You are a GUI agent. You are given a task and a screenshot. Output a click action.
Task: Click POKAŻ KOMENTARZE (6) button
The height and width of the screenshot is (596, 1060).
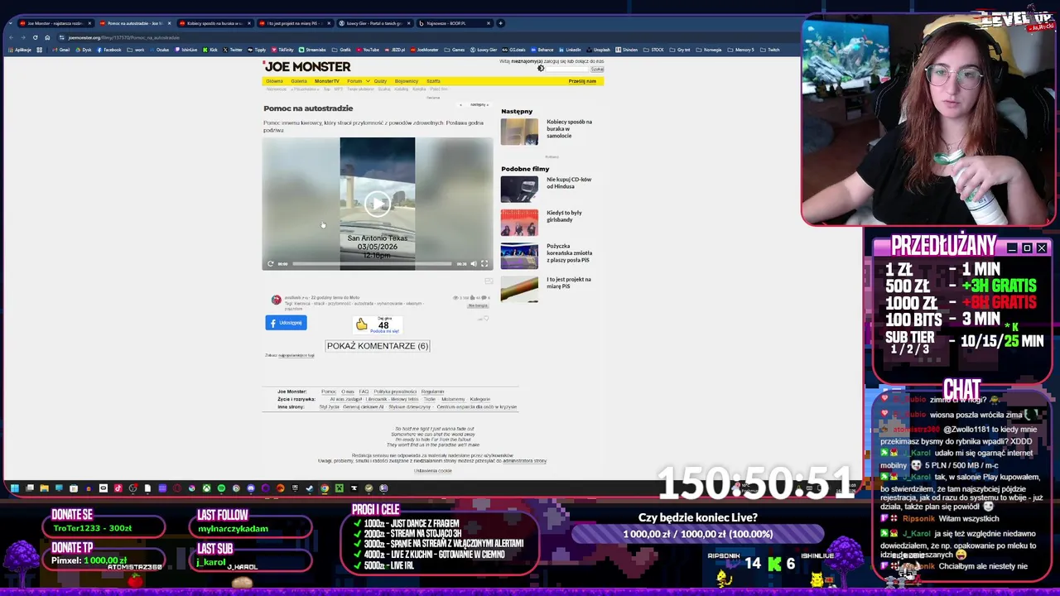[x=377, y=346]
